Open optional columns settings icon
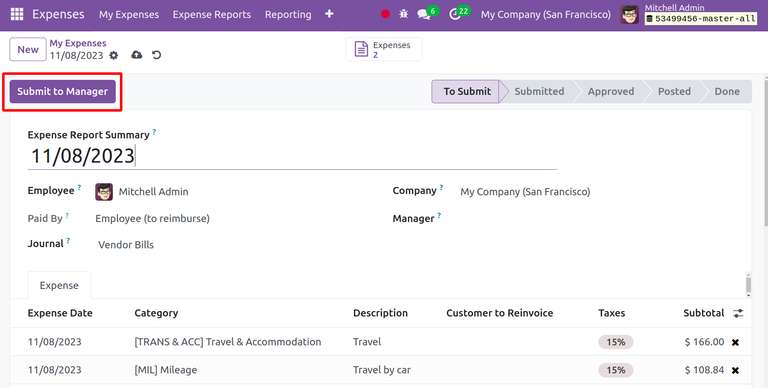This screenshot has width=768, height=388. point(738,313)
